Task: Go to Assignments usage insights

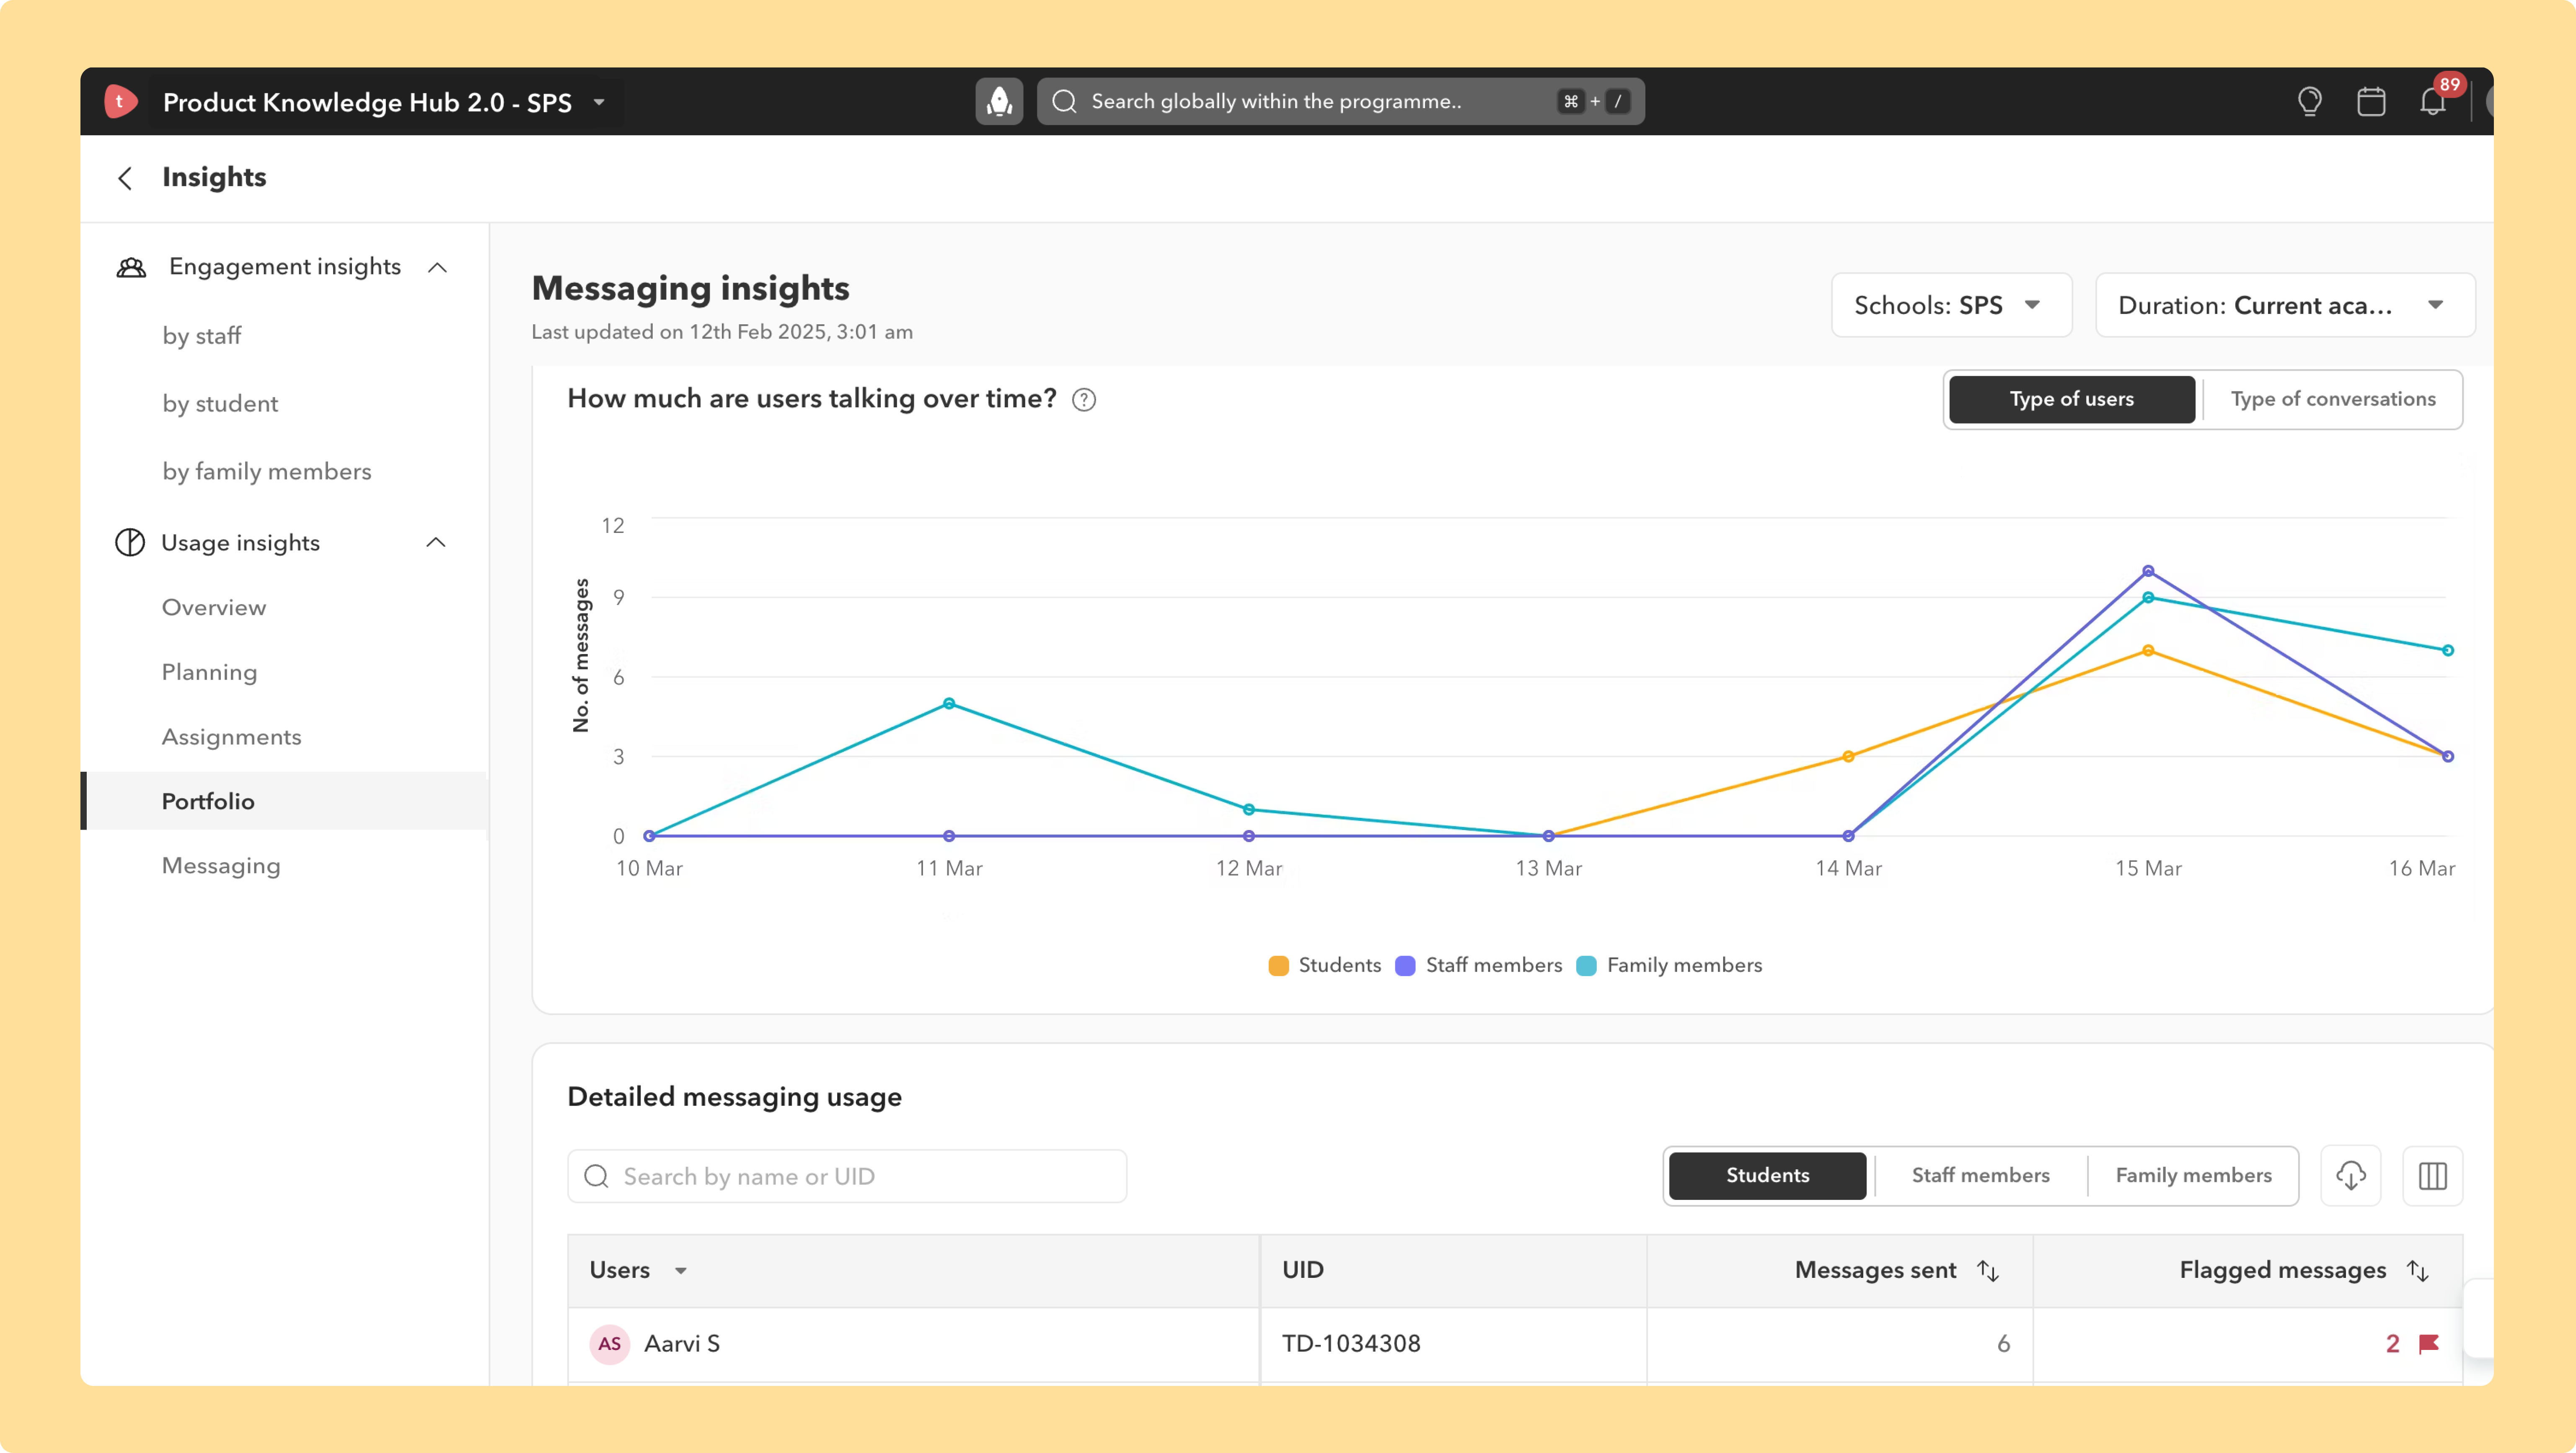Action: click(x=232, y=737)
